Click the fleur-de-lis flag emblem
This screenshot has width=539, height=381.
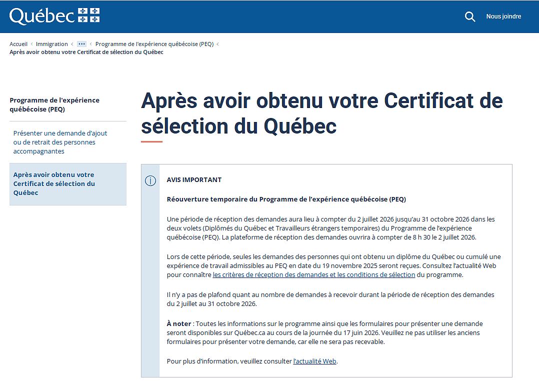click(x=88, y=15)
